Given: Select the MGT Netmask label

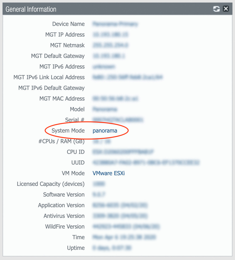Looking at the screenshot, I should [67, 45].
